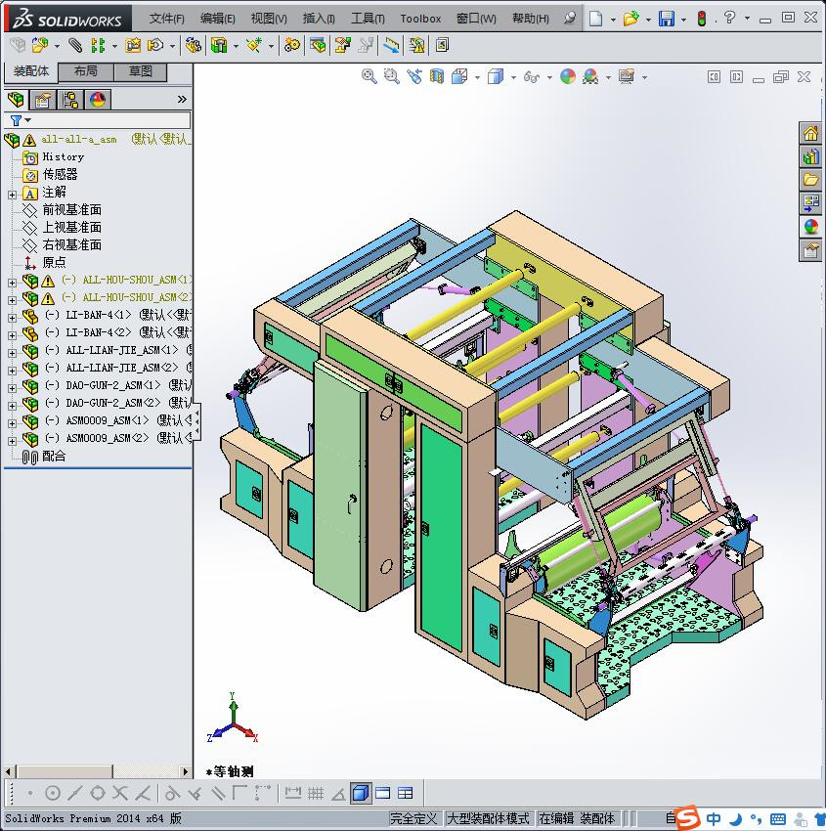The image size is (826, 831).
Task: Open the Toolbox menu
Action: point(420,19)
